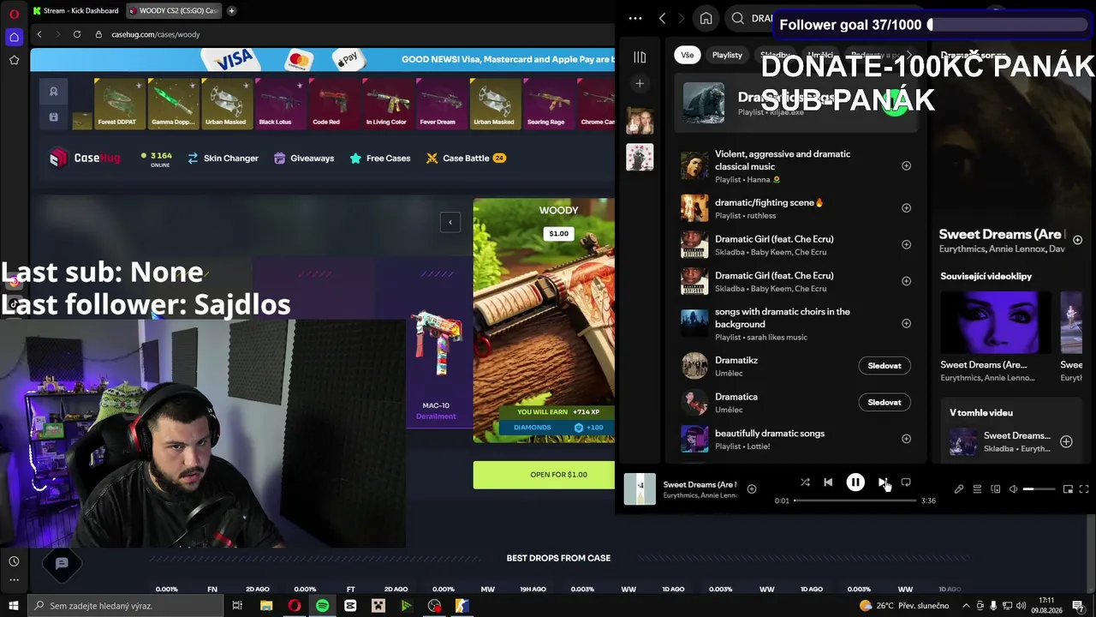
Task: Open Sweet Dreams related video thumbnail
Action: [x=994, y=322]
